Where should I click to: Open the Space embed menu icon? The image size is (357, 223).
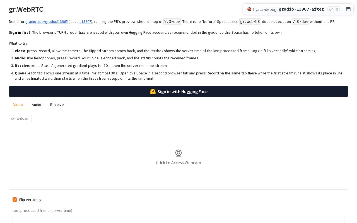tap(348, 9)
